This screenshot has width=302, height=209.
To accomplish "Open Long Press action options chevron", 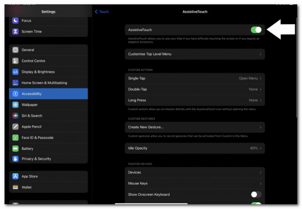I will [x=260, y=100].
